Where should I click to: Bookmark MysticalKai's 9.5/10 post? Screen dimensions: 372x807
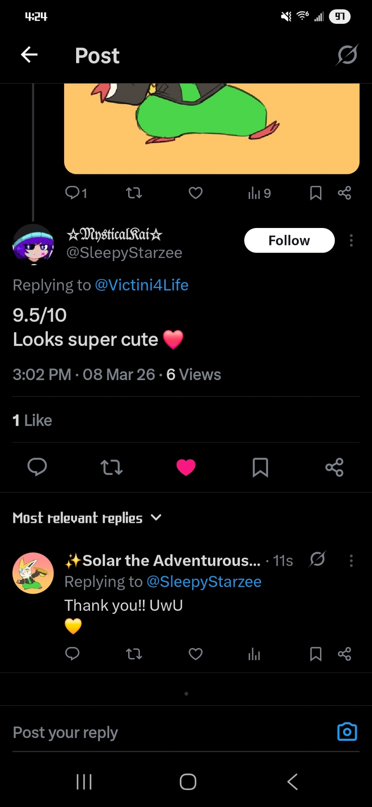click(260, 467)
